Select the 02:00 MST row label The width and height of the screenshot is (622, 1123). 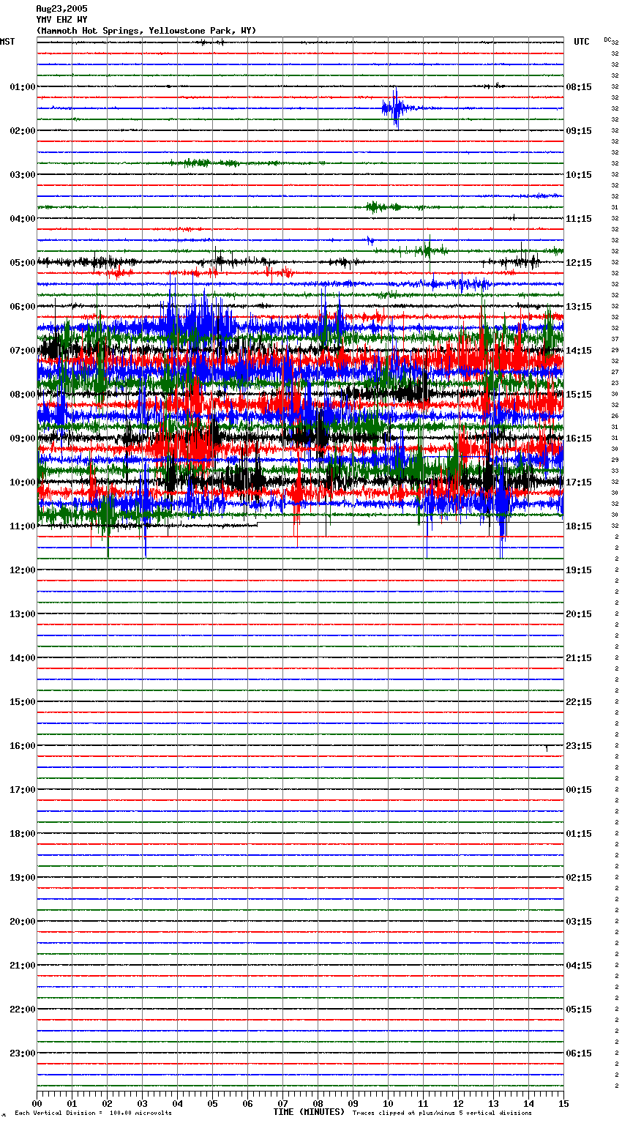pos(23,131)
